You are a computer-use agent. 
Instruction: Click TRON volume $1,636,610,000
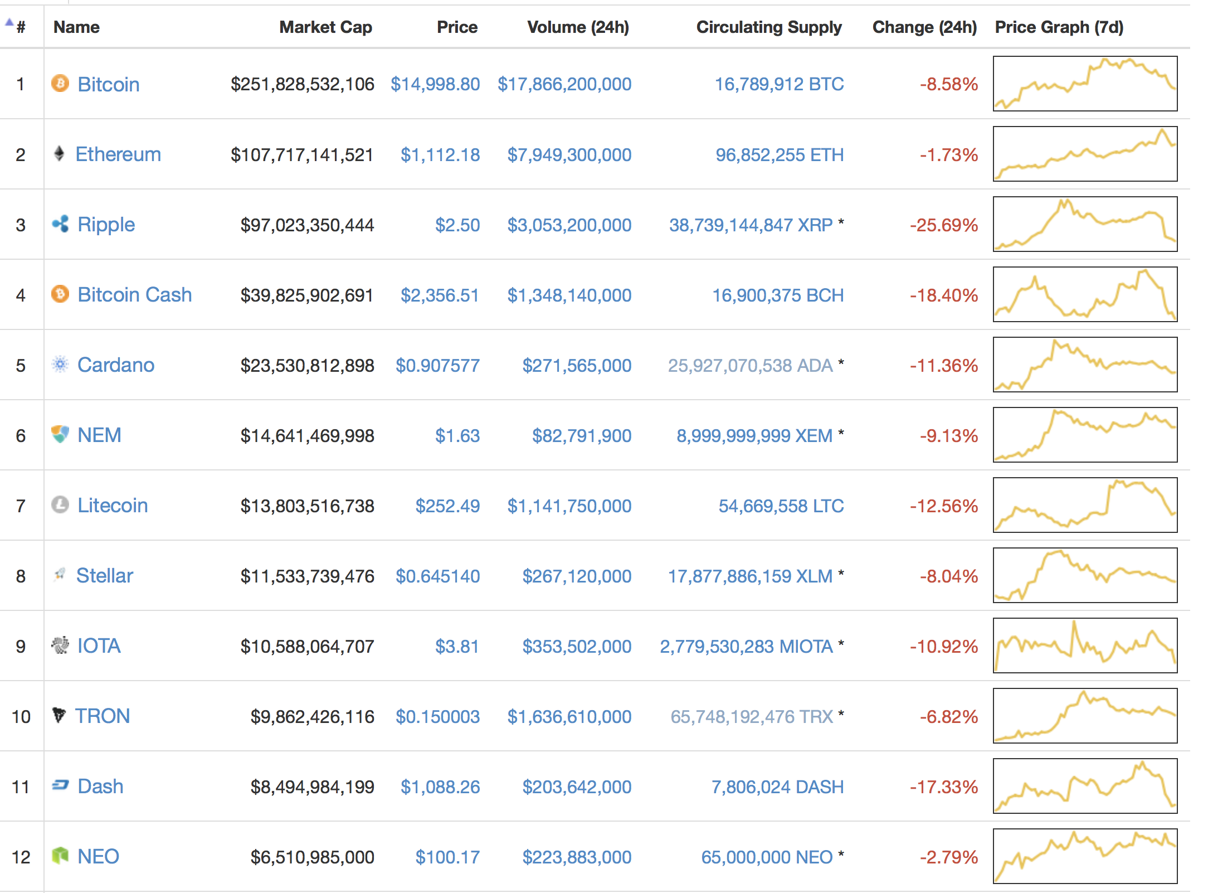[569, 717]
